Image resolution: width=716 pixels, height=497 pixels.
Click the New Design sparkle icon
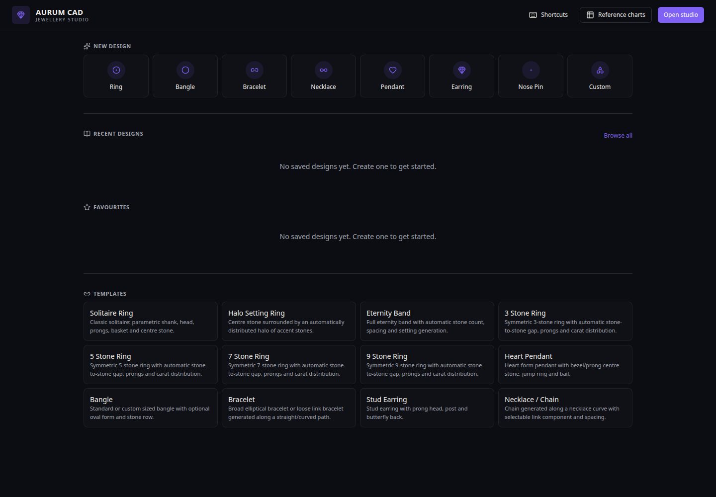87,46
